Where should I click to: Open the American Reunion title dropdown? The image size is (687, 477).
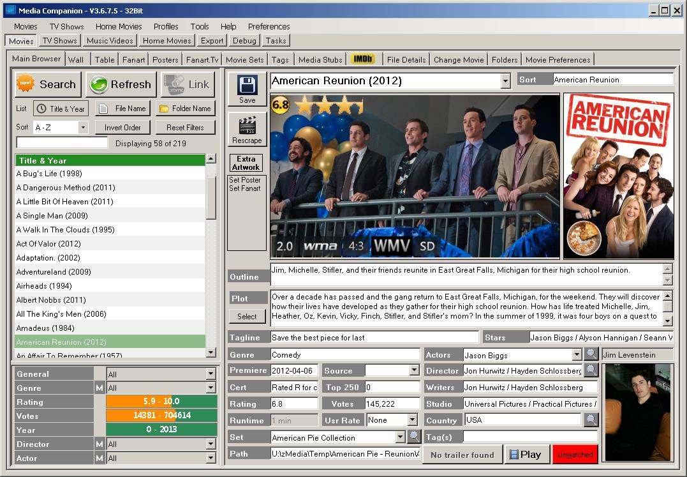pos(505,80)
